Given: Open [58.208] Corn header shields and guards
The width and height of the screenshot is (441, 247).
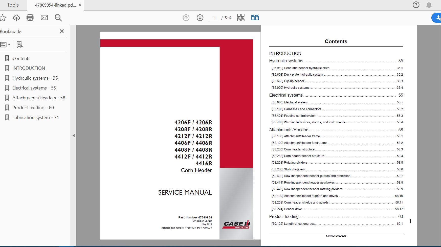Looking at the screenshot, I should (x=337, y=203).
